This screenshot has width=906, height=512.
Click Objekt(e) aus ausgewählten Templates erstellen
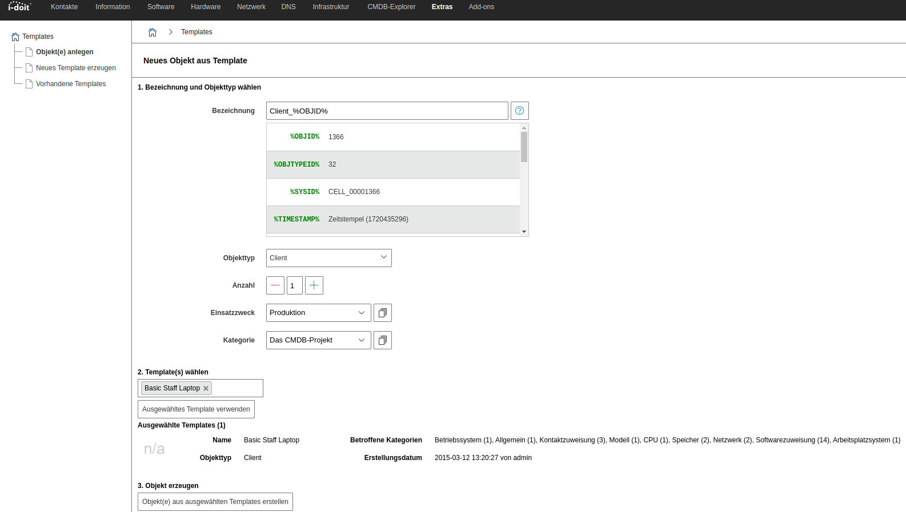tap(215, 502)
